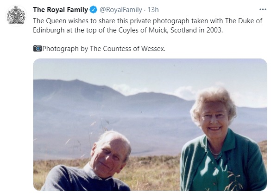Click the camera emoji in the tweet
The image size is (271, 194).
(38, 48)
